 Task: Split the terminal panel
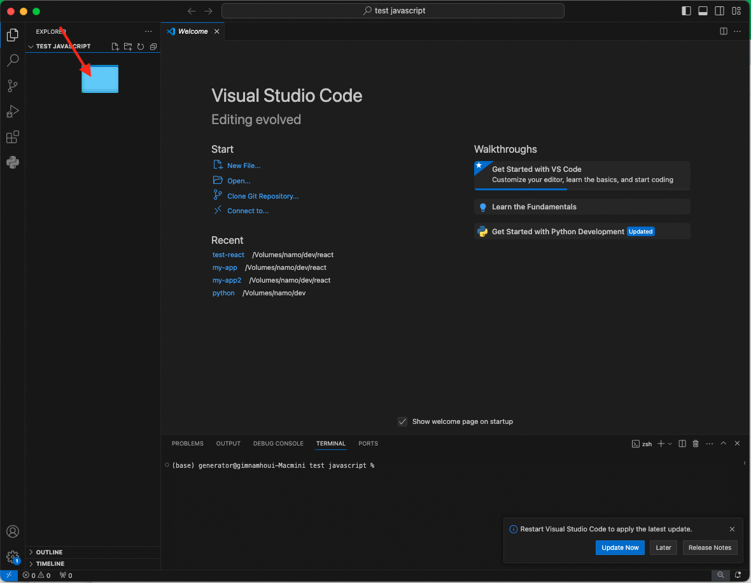[x=682, y=444]
